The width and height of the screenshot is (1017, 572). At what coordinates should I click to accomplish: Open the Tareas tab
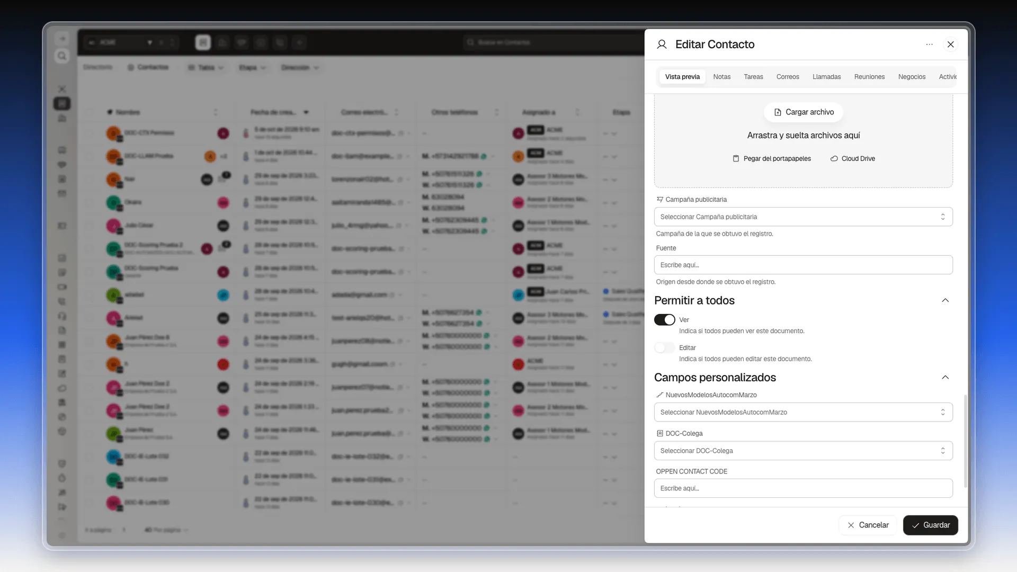[x=753, y=77]
